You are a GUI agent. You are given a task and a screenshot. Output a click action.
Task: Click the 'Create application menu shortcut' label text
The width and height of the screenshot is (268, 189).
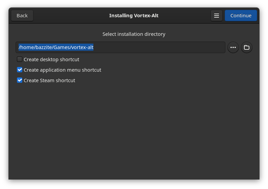tap(62, 70)
